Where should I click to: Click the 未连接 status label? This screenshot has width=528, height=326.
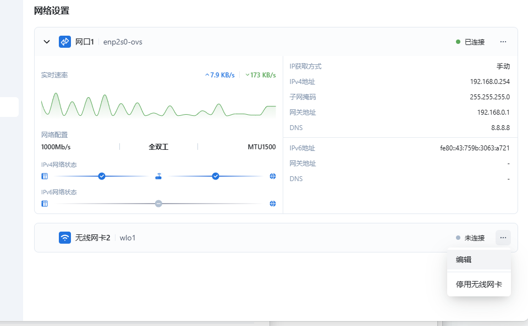[x=475, y=238]
